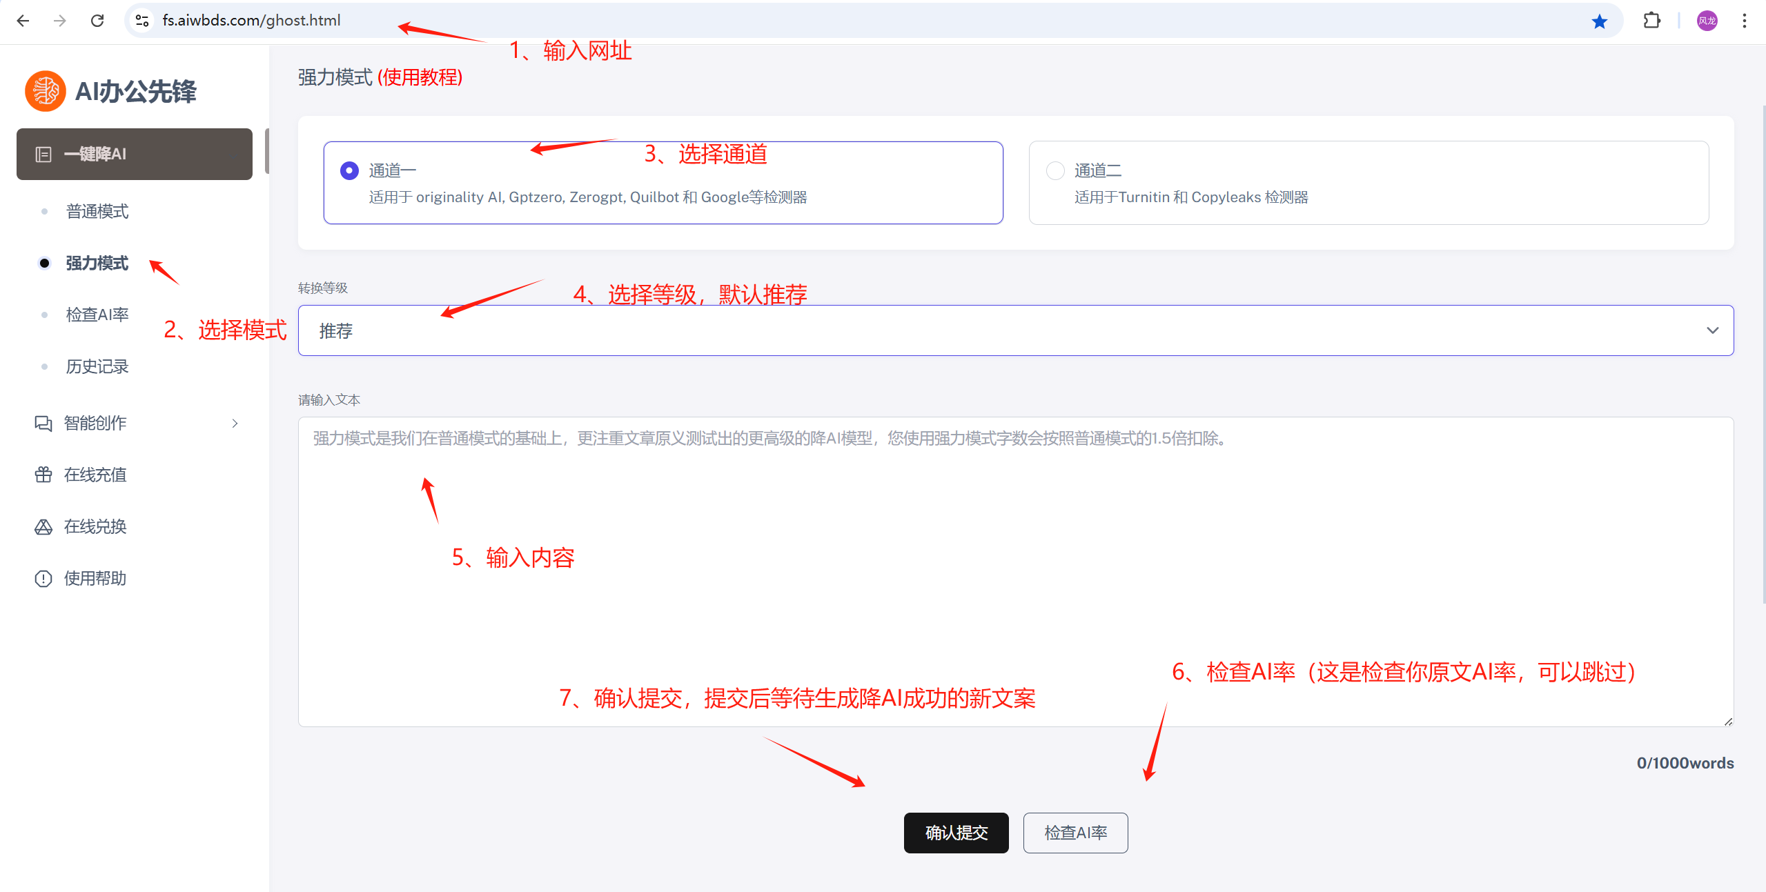The image size is (1766, 892).
Task: Click the 在线充值 gift icon
Action: pyautogui.click(x=43, y=475)
